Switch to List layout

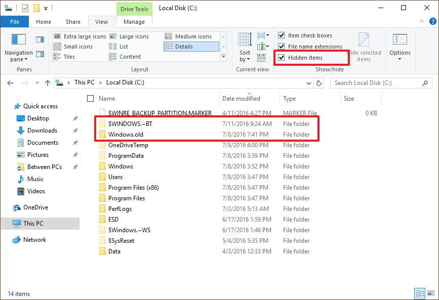point(118,47)
